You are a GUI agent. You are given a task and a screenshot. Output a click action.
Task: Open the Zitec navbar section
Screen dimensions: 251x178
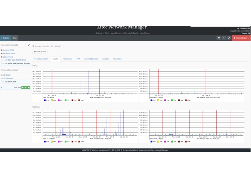tap(14, 38)
